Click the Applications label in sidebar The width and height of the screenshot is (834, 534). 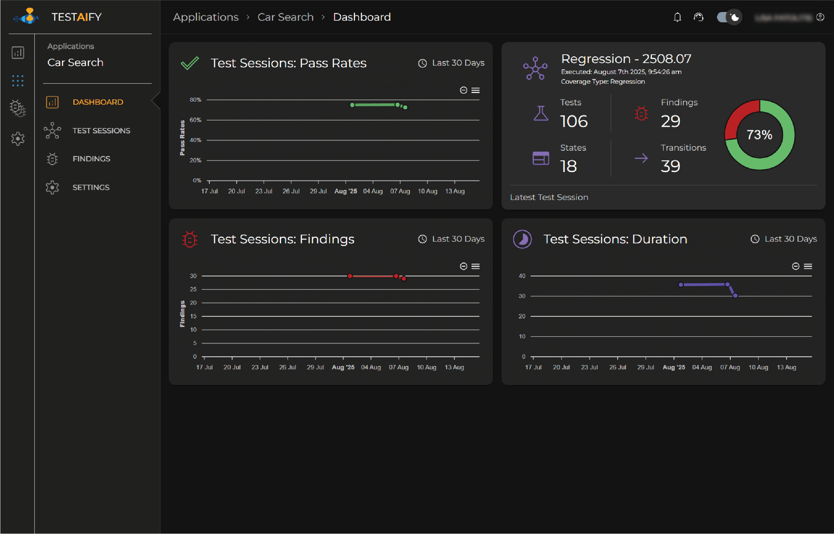coord(70,46)
